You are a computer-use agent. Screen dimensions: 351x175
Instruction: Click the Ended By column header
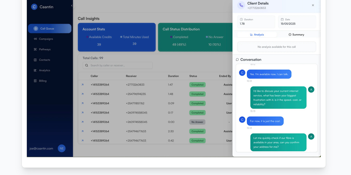coord(225,76)
